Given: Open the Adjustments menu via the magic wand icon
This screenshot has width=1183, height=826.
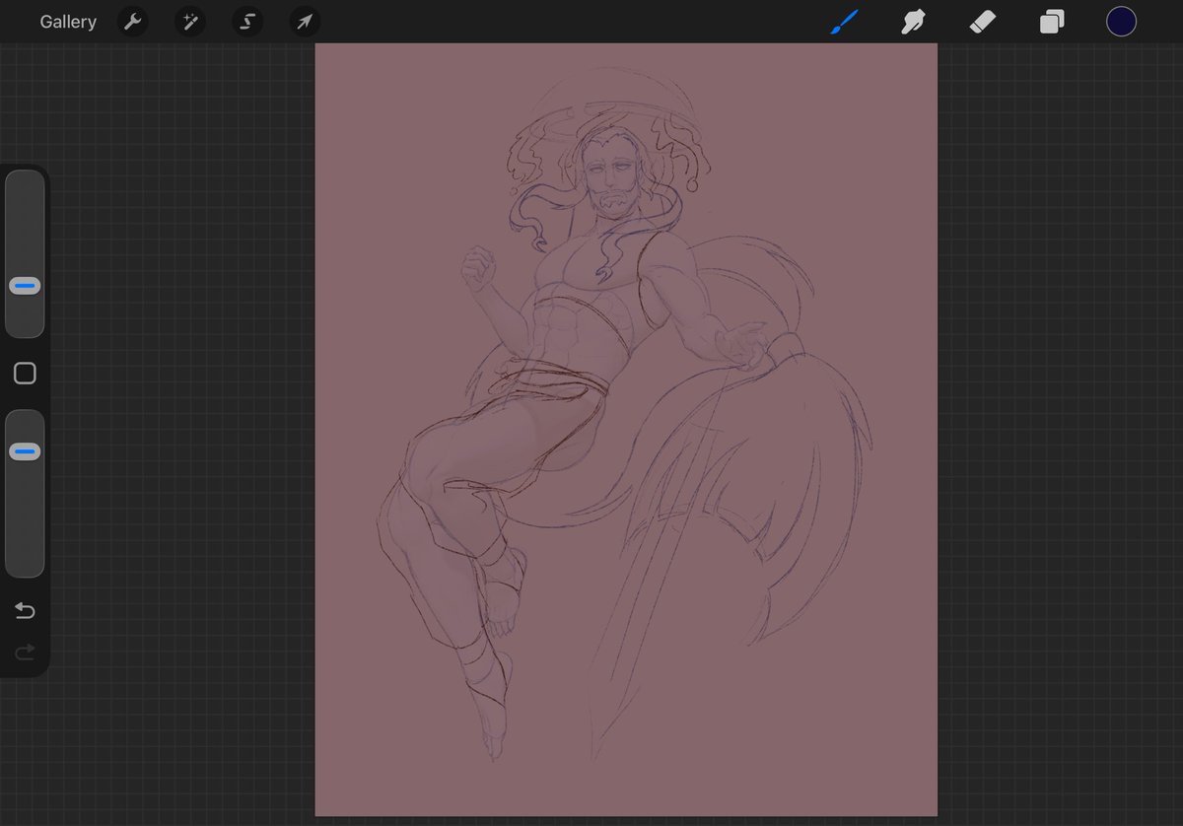Looking at the screenshot, I should click(x=189, y=21).
